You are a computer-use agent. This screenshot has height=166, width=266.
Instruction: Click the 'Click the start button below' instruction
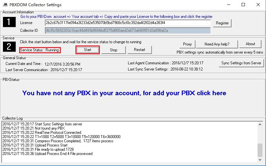81,42
